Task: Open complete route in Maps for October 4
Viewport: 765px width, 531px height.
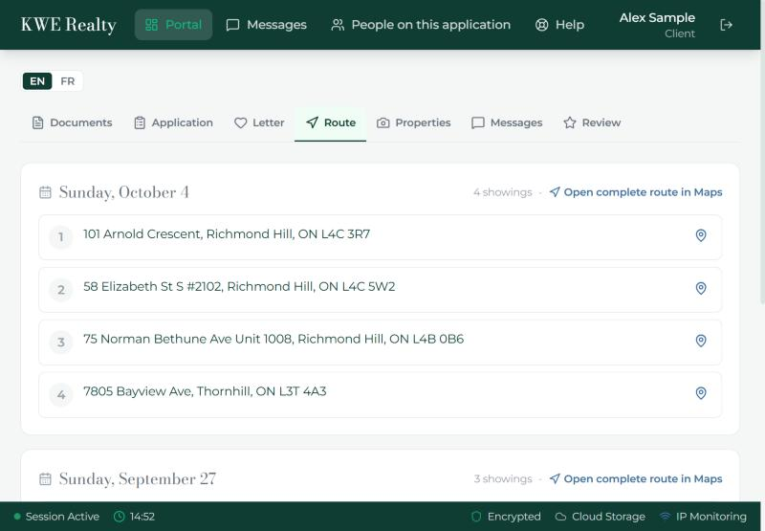Action: 636,192
